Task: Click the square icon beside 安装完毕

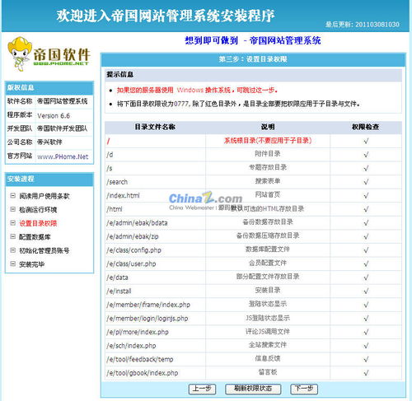Action: pos(12,264)
